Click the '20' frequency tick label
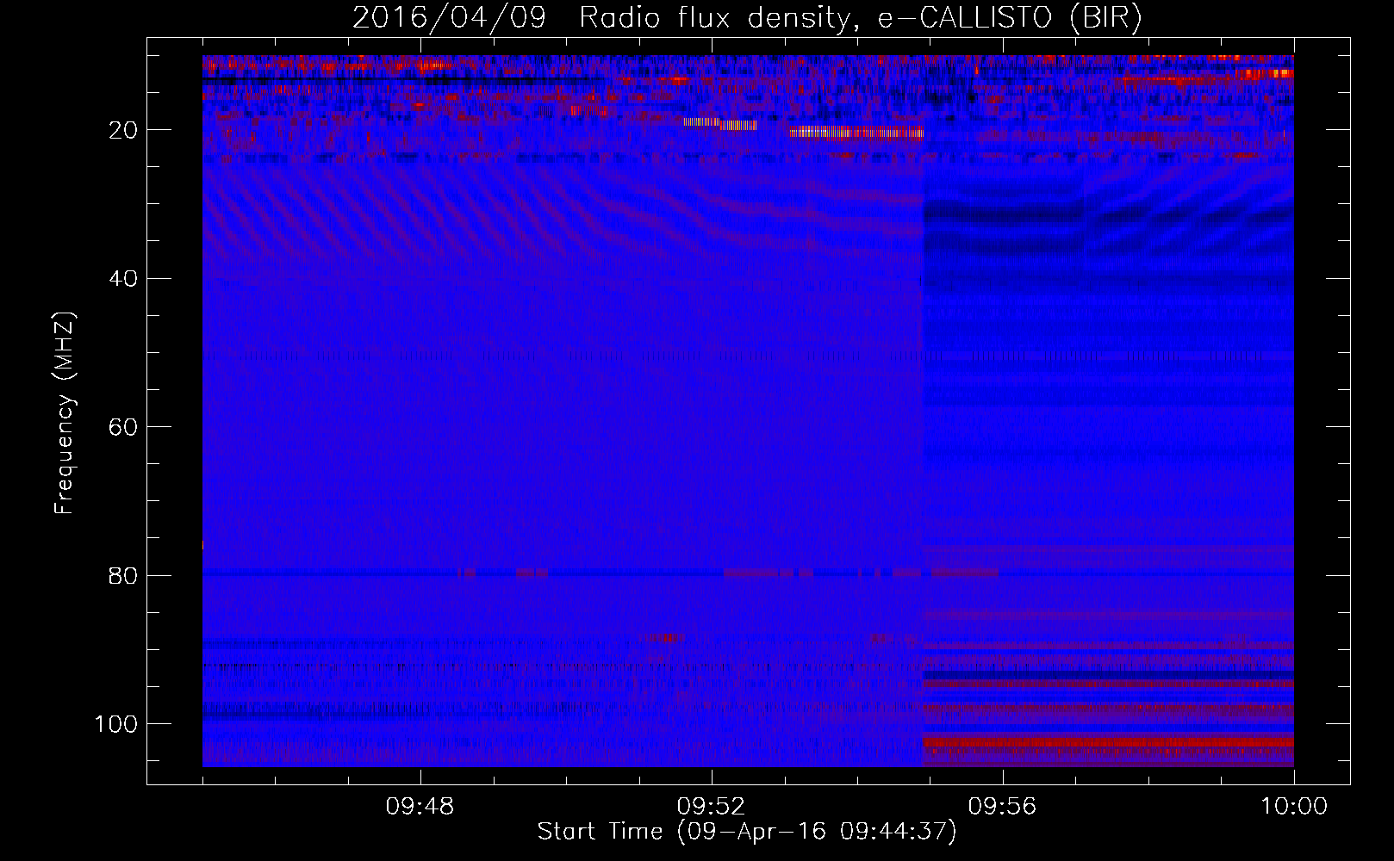This screenshot has width=1394, height=861. pyautogui.click(x=124, y=130)
